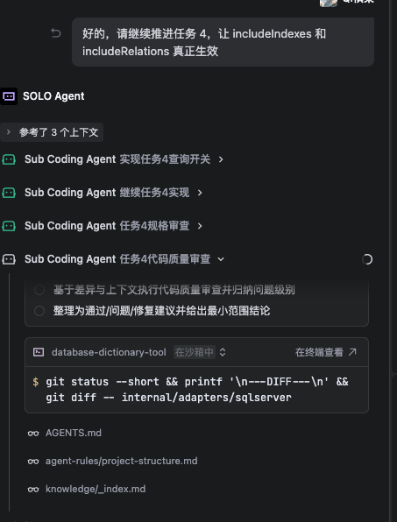Click the terminal icon beside database-dictionary-tool
This screenshot has height=522, width=397.
[39, 352]
